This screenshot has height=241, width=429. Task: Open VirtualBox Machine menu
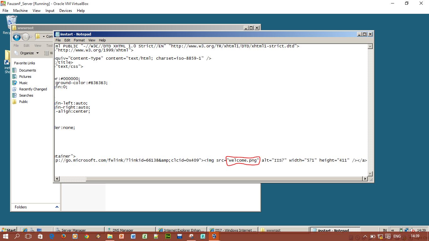click(20, 10)
